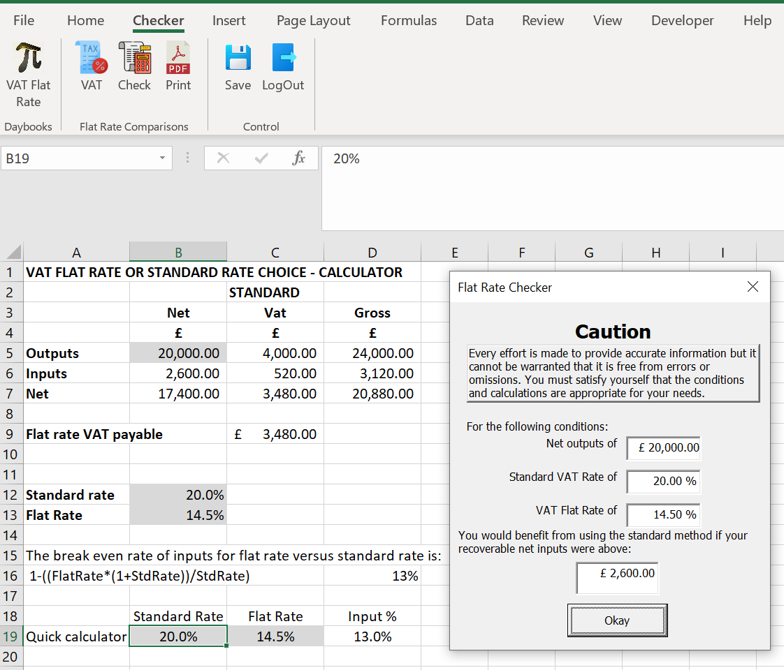Select Standard rate cell 20.0% in row 12
This screenshot has width=784, height=670.
tap(178, 495)
